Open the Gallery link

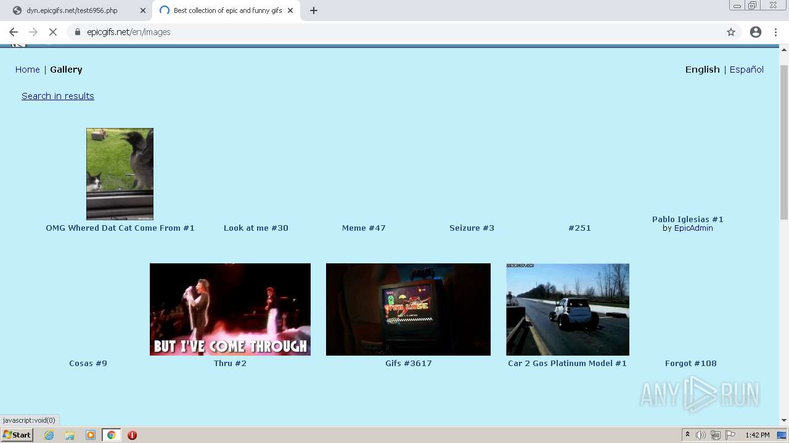[66, 70]
